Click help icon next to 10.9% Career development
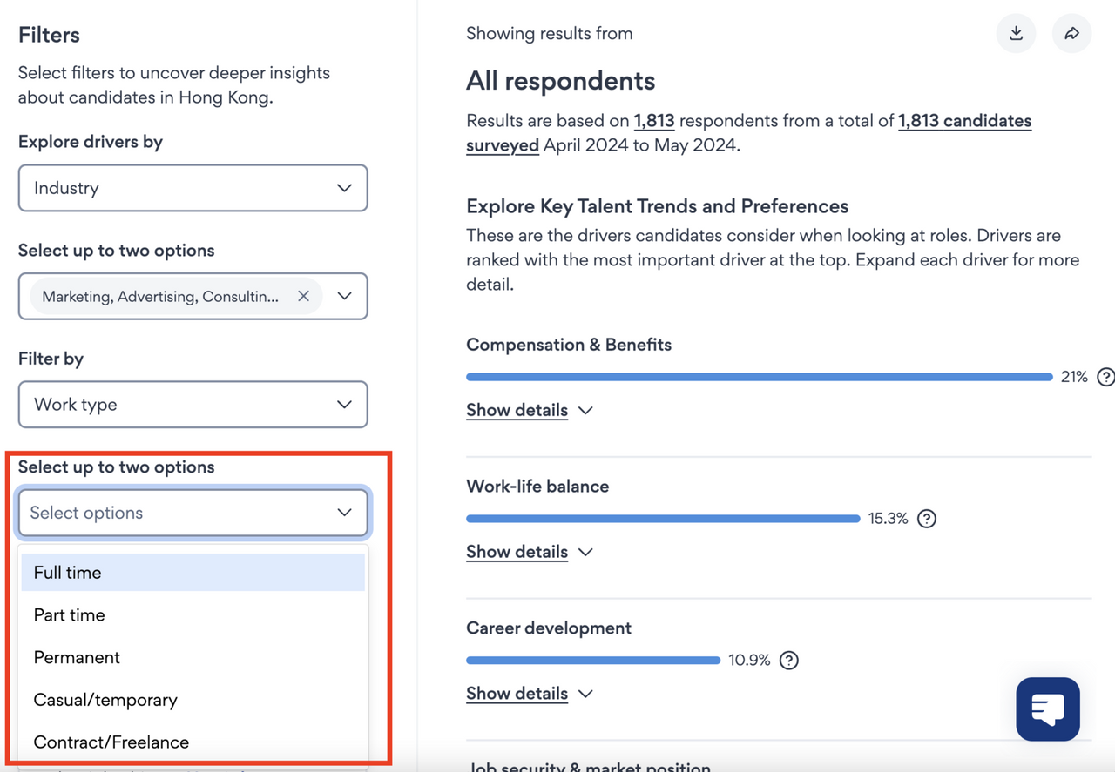 click(788, 661)
